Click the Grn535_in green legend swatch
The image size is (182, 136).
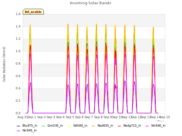(x=43, y=126)
